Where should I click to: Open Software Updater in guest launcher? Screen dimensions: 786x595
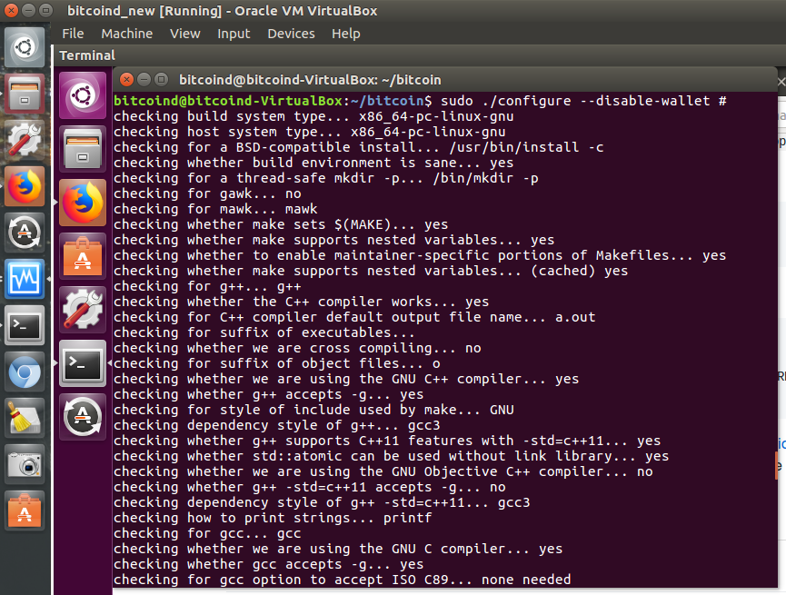(x=83, y=417)
